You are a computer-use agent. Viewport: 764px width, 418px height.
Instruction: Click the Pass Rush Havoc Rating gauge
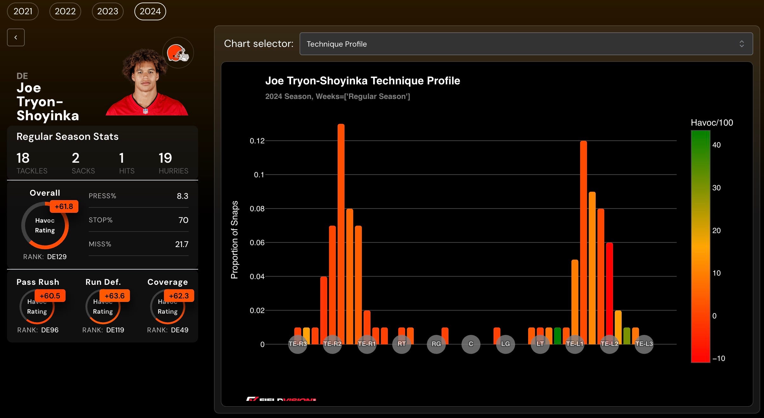tap(37, 307)
